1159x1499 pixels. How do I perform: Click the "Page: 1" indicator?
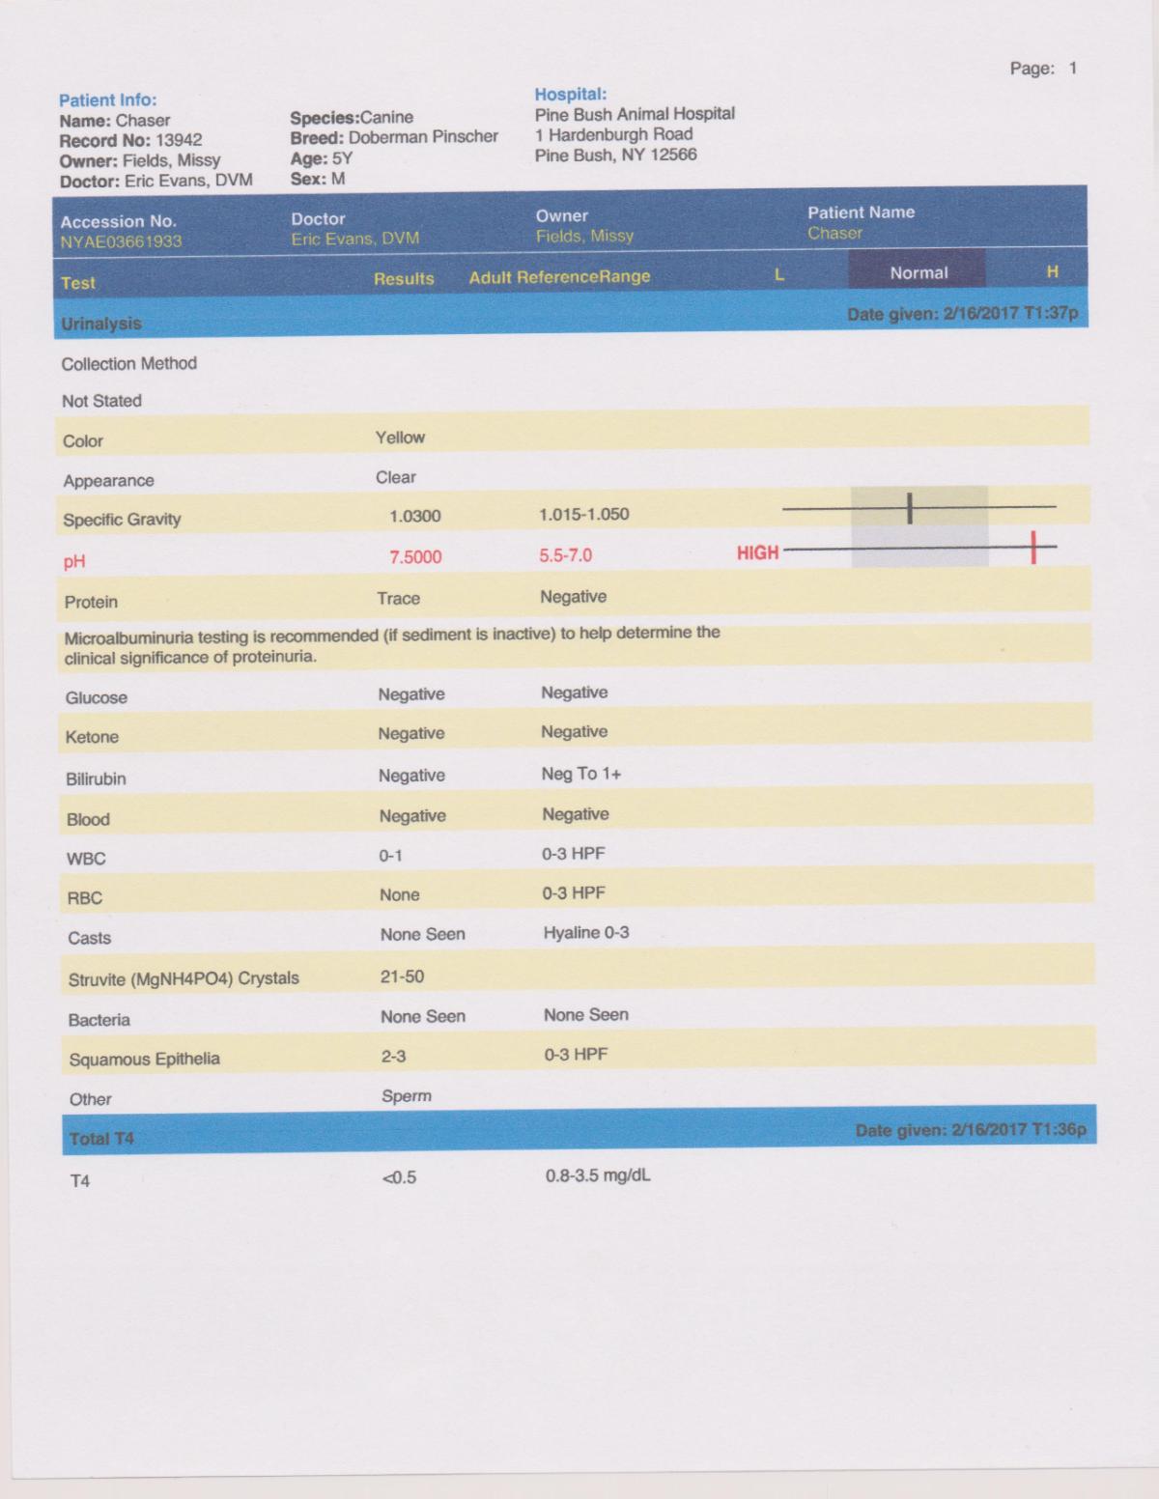coord(1043,69)
